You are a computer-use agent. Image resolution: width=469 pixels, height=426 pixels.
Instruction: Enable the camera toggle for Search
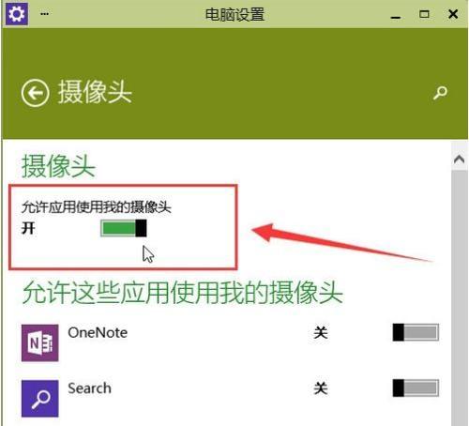coord(416,388)
